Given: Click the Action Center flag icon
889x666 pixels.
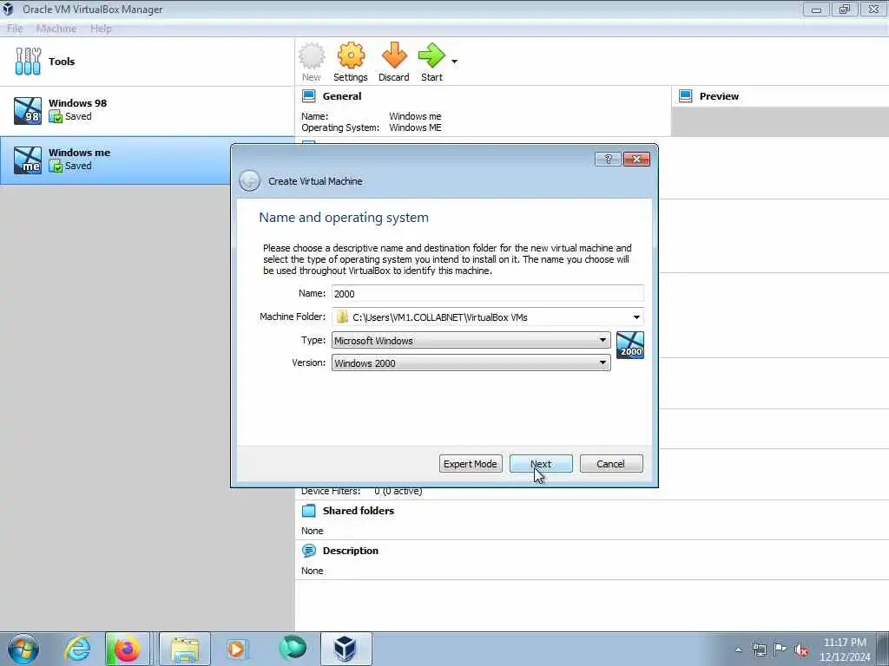Looking at the screenshot, I should pyautogui.click(x=780, y=650).
